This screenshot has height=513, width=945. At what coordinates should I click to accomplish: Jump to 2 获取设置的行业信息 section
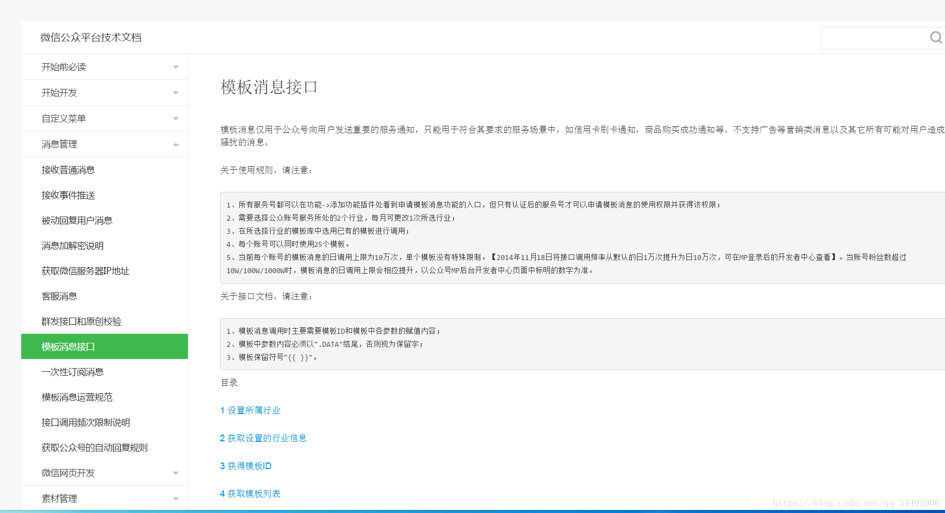coord(263,438)
